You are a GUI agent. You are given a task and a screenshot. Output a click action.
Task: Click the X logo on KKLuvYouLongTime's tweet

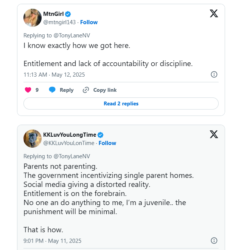click(214, 134)
